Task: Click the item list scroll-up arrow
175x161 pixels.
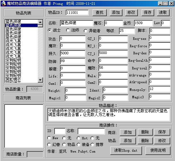Action: tap(40, 22)
